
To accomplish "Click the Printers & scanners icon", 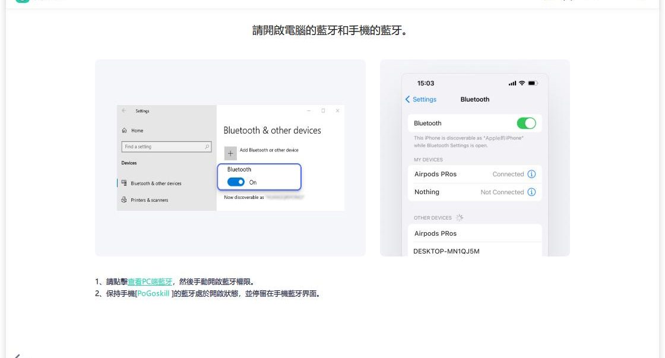I will click(x=125, y=200).
